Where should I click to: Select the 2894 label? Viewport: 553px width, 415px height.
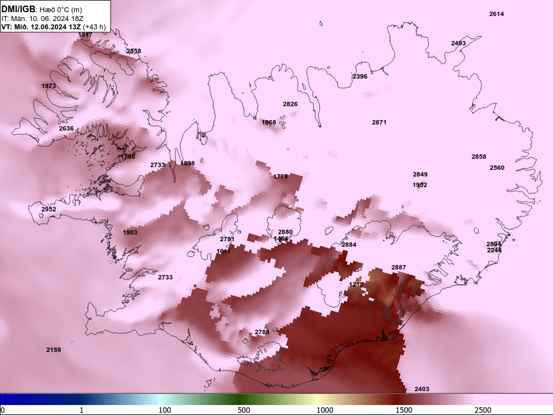494,244
